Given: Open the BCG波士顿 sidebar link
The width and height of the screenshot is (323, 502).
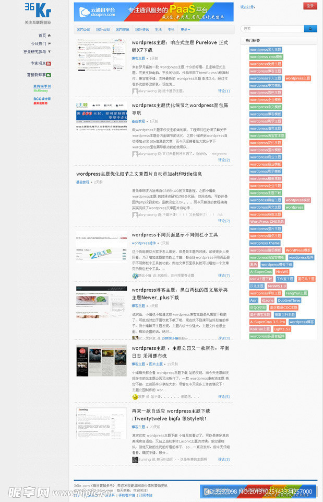Looking at the screenshot, I should point(42,101).
